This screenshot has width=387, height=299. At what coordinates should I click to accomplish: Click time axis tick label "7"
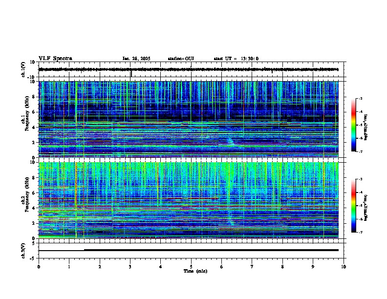coord(252,267)
